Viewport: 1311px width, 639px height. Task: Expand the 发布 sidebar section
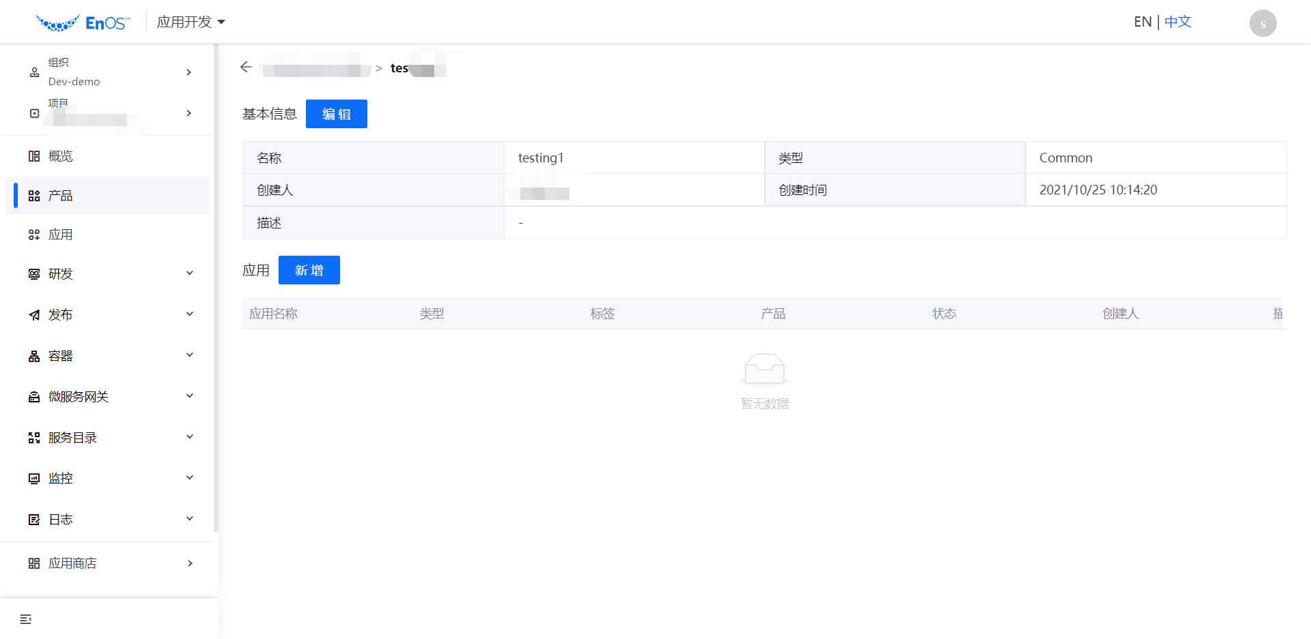[x=190, y=314]
